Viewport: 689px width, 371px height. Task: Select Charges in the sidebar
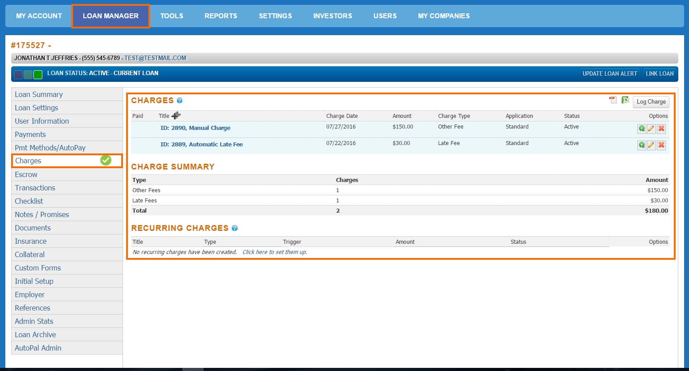[67, 161]
